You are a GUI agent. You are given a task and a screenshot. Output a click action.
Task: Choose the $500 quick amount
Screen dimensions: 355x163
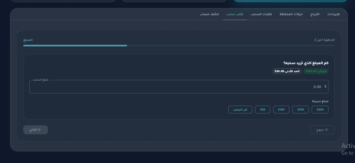coord(320,110)
